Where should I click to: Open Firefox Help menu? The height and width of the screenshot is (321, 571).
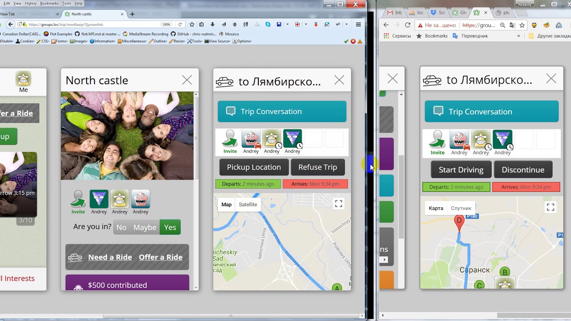pos(79,3)
